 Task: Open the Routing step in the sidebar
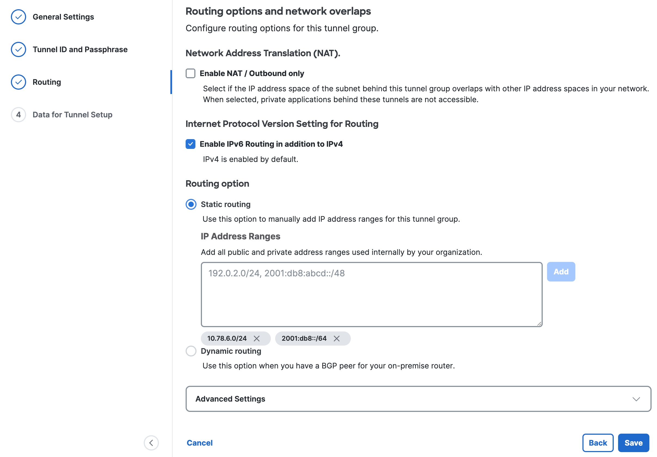coord(47,82)
